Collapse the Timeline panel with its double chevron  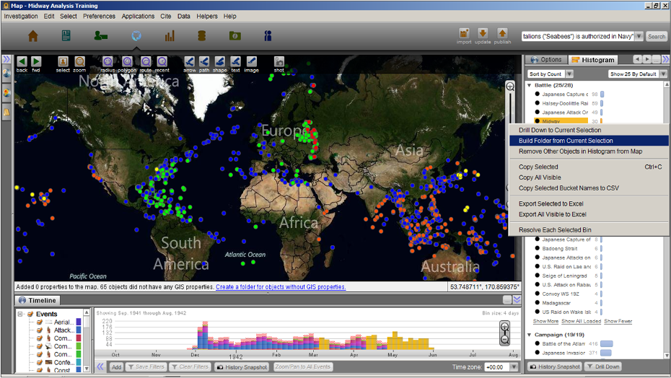click(x=517, y=299)
